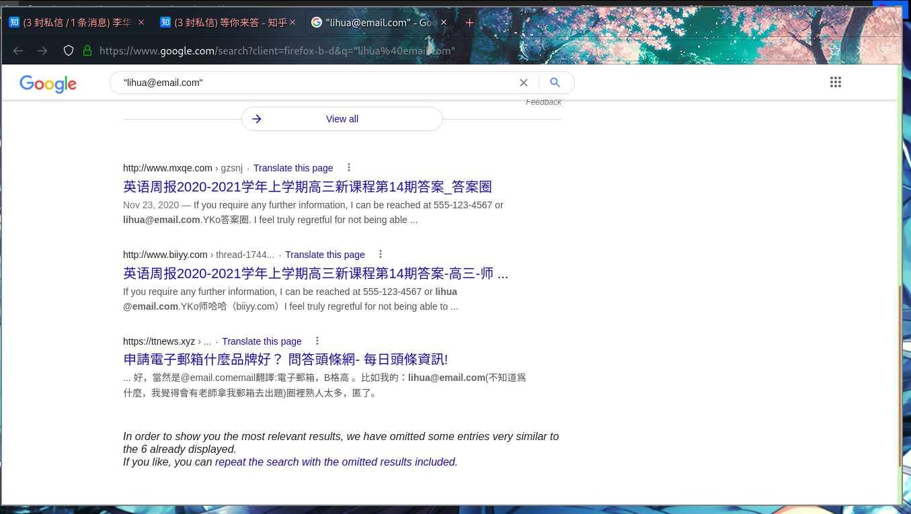Click the Google logo
Image resolution: width=911 pixels, height=514 pixels.
pyautogui.click(x=48, y=83)
